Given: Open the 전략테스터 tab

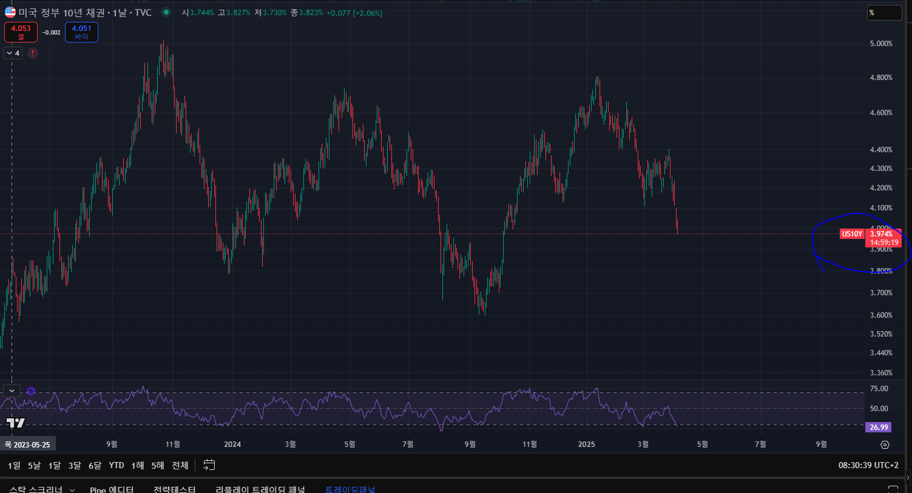Looking at the screenshot, I should tap(175, 489).
